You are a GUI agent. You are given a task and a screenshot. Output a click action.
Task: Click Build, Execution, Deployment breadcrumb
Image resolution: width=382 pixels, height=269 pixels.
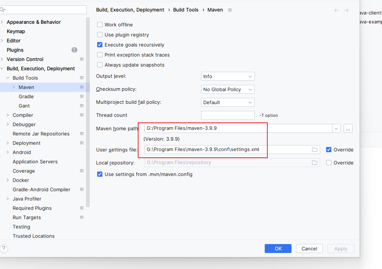click(130, 10)
